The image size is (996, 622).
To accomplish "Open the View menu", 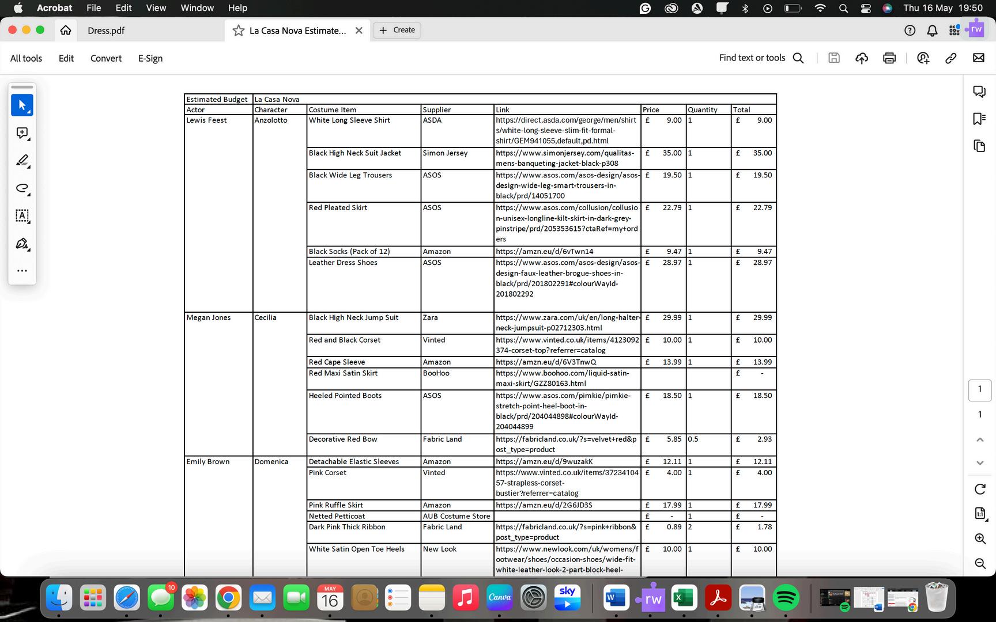I will tap(156, 8).
